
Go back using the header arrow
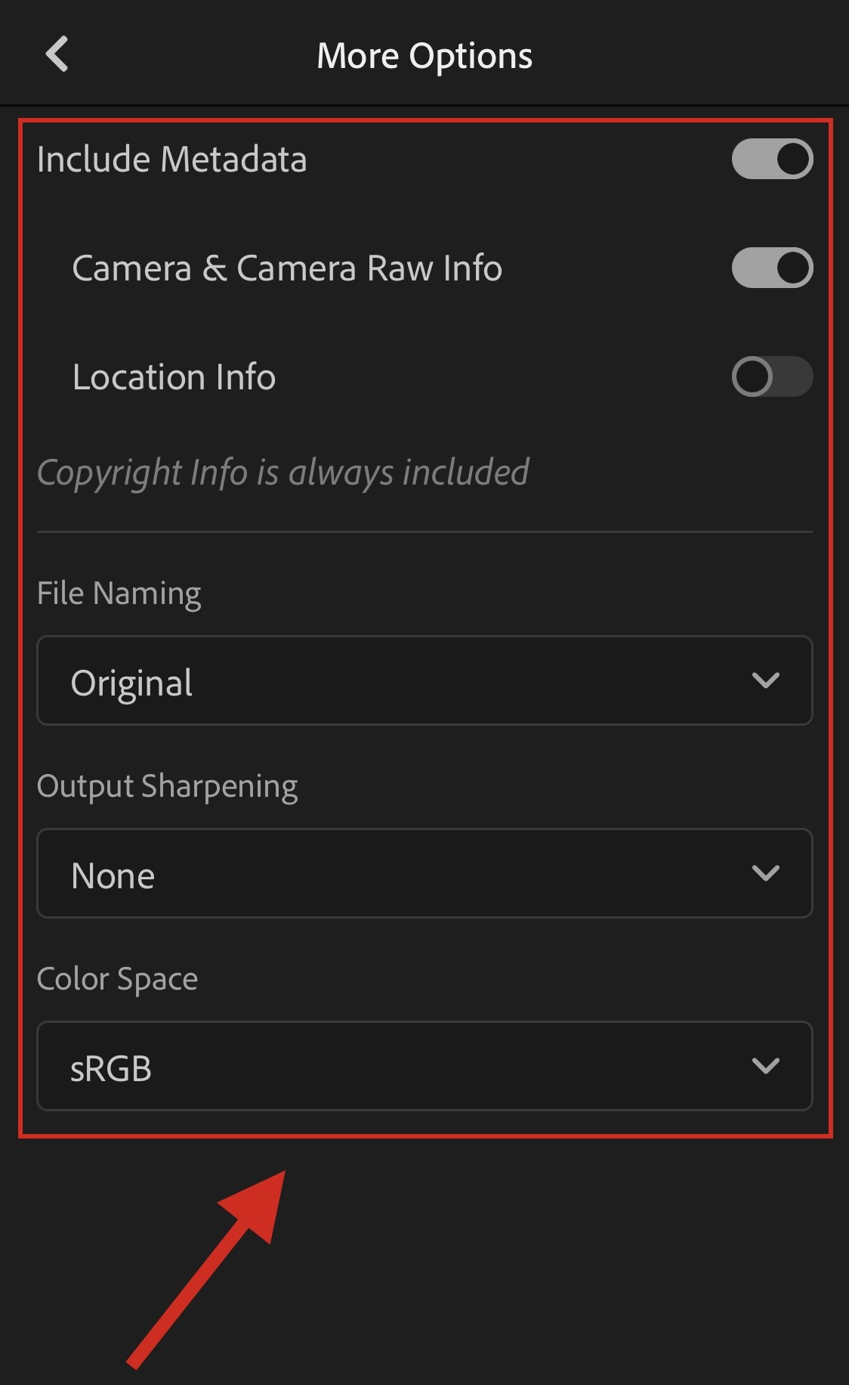tap(57, 54)
